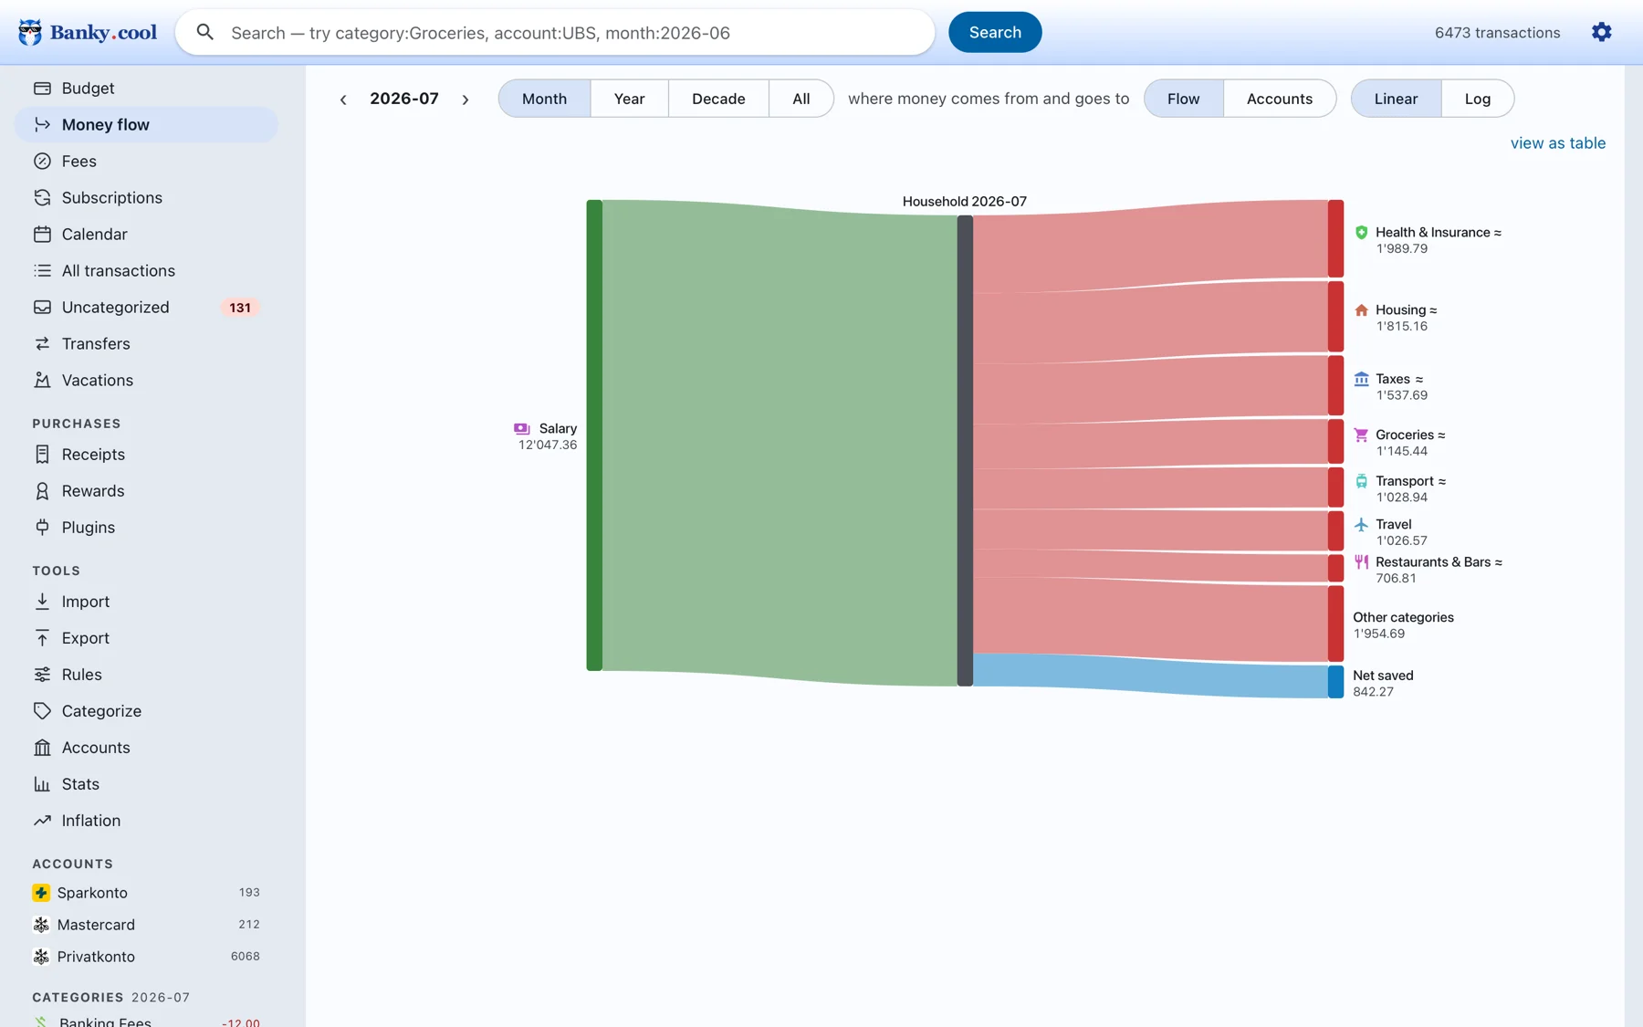This screenshot has width=1643, height=1027.
Task: Switch to Flow view toggle
Action: point(1183,99)
